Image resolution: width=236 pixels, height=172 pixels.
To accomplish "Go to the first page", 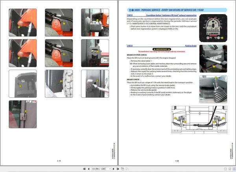I will tap(84, 169).
